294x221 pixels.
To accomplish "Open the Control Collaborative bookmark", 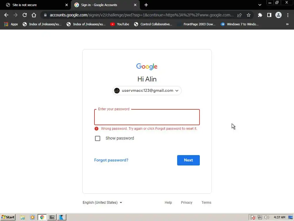I will tap(153, 24).
